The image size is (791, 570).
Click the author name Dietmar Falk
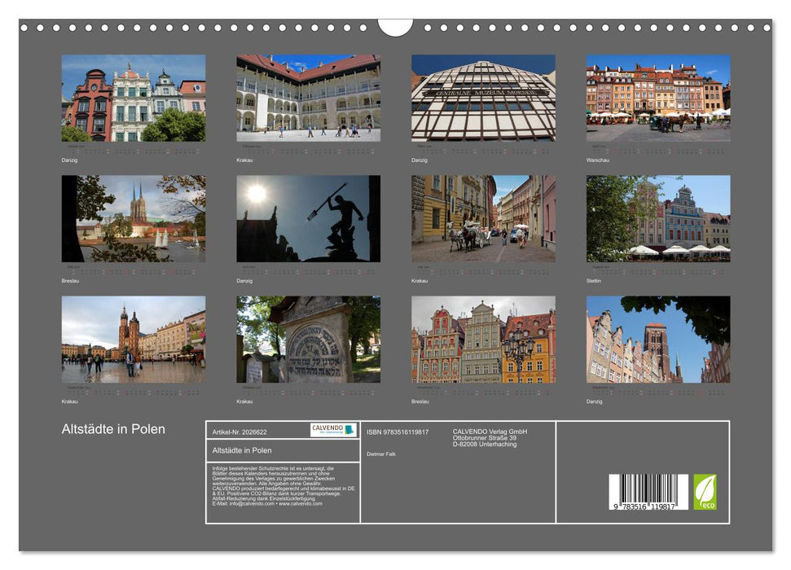click(380, 454)
